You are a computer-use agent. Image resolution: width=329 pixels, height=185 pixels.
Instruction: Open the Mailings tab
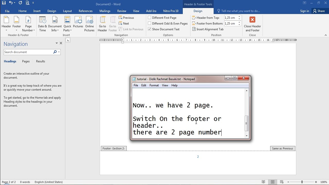pos(105,11)
